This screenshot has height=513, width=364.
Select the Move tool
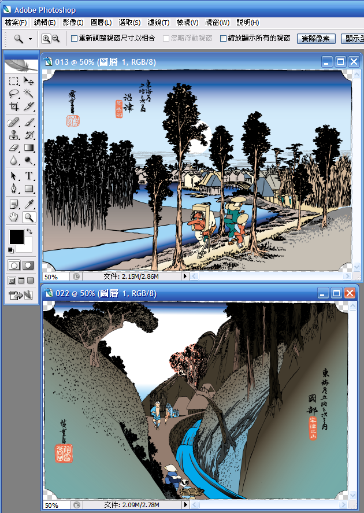point(29,81)
